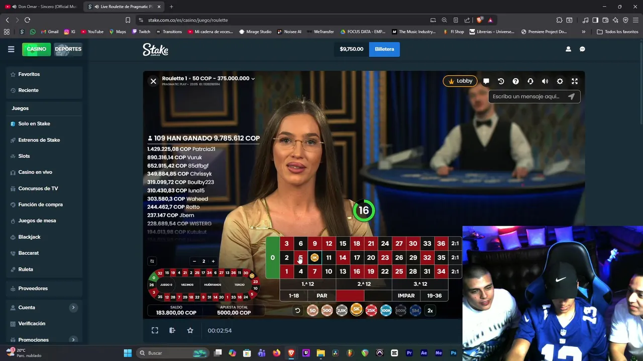Open the game settings gear
643x361 pixels.
coord(560,81)
